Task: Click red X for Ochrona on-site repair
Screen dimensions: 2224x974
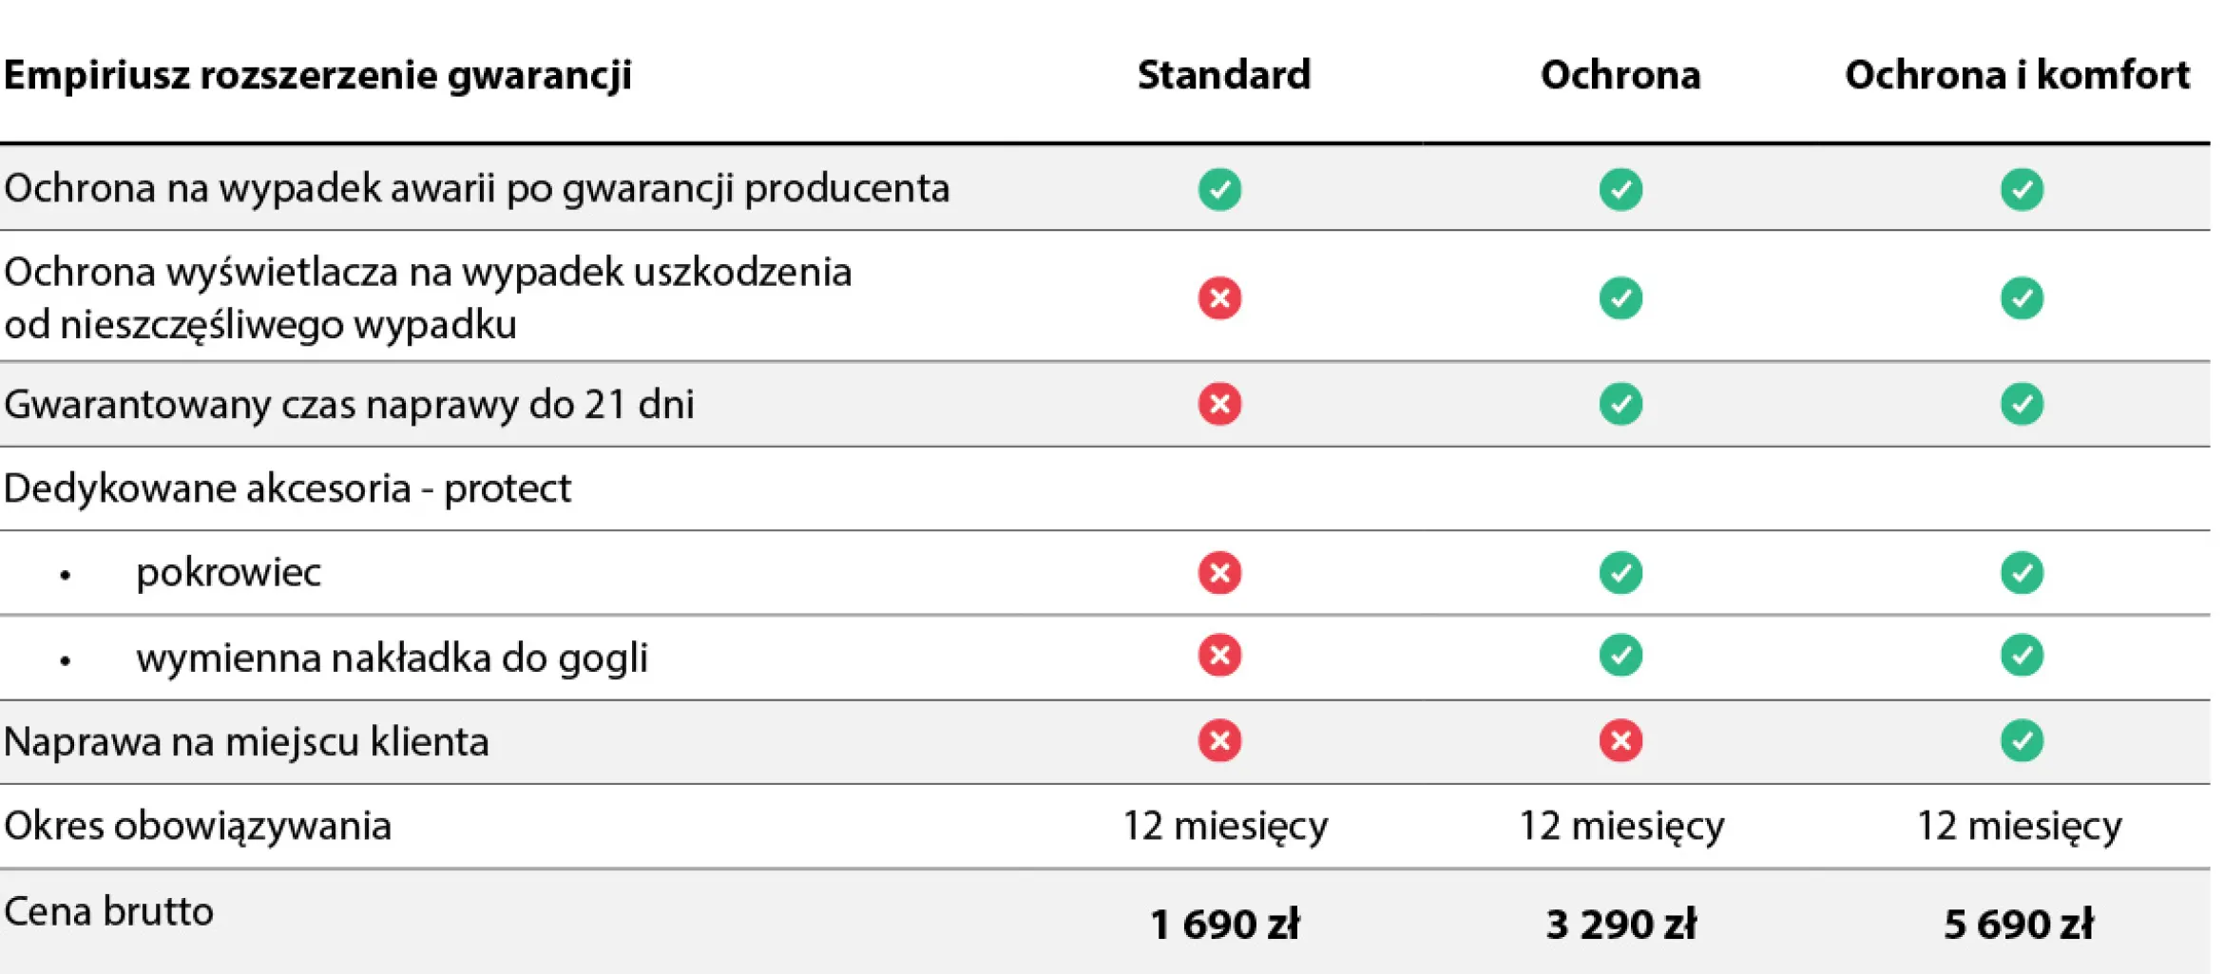Action: click(x=1620, y=741)
